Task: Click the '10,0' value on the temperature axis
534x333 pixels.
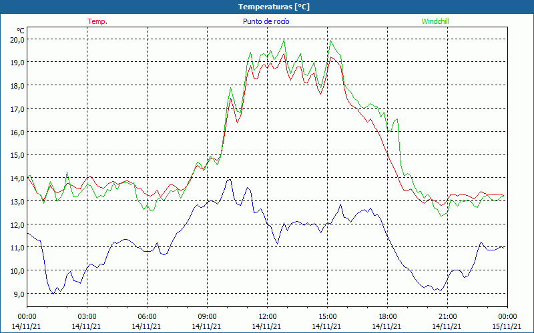Action: (18, 271)
